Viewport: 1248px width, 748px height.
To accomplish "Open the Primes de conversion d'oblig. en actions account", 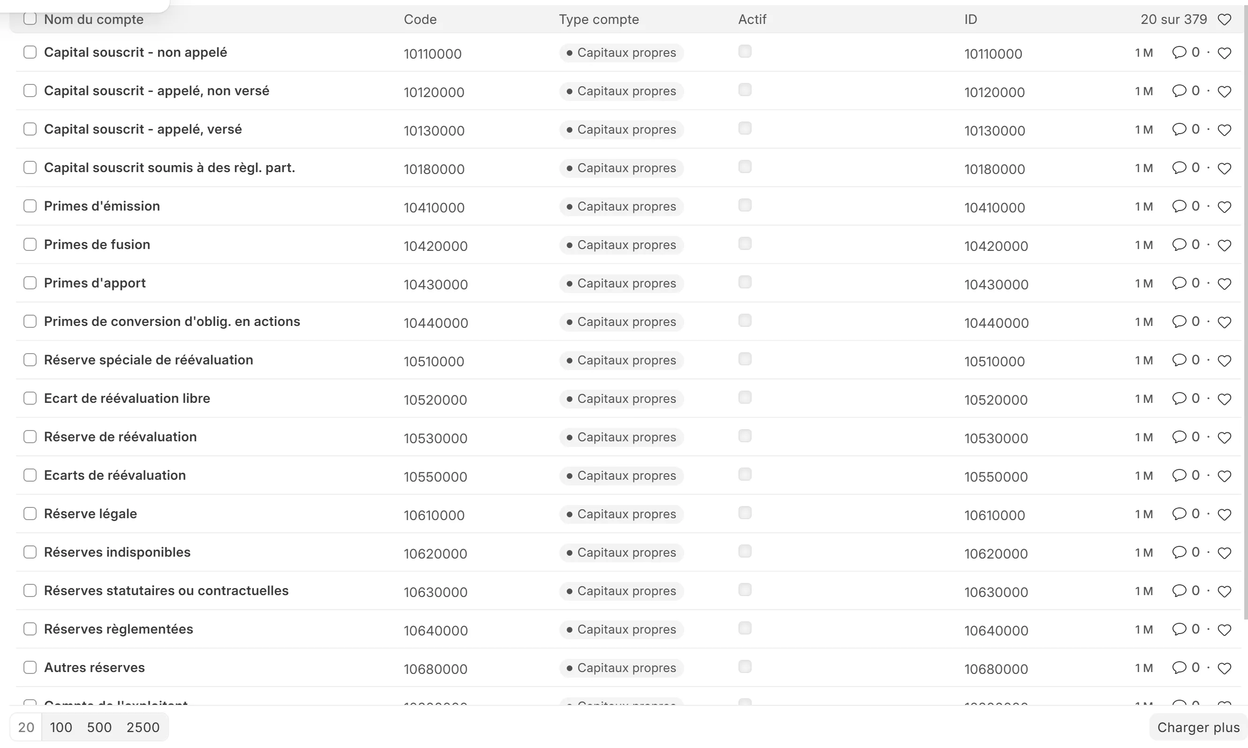I will (172, 321).
